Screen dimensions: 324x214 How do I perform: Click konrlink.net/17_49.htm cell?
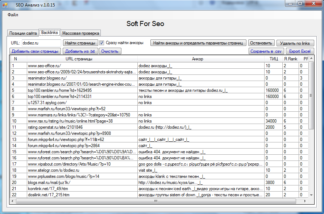pos(82,189)
